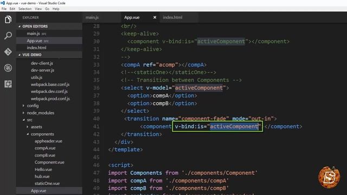Expand the assets folder
This screenshot has width=347, height=195.
click(49, 127)
